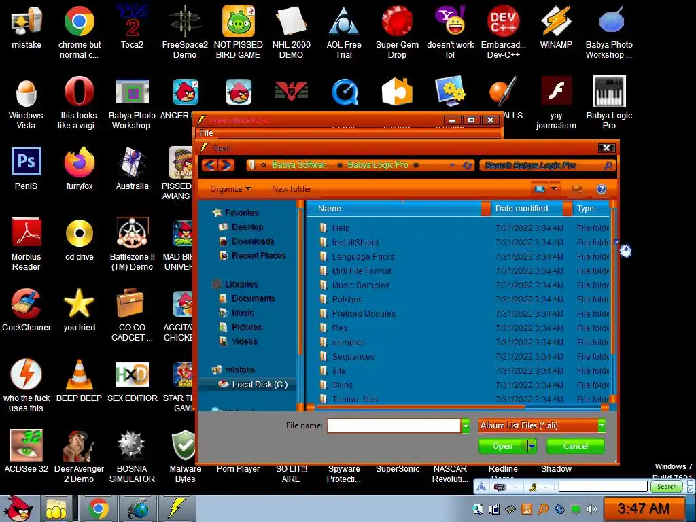Open NOT PISSED BIRD GAME icon
696x522 pixels.
tap(238, 32)
